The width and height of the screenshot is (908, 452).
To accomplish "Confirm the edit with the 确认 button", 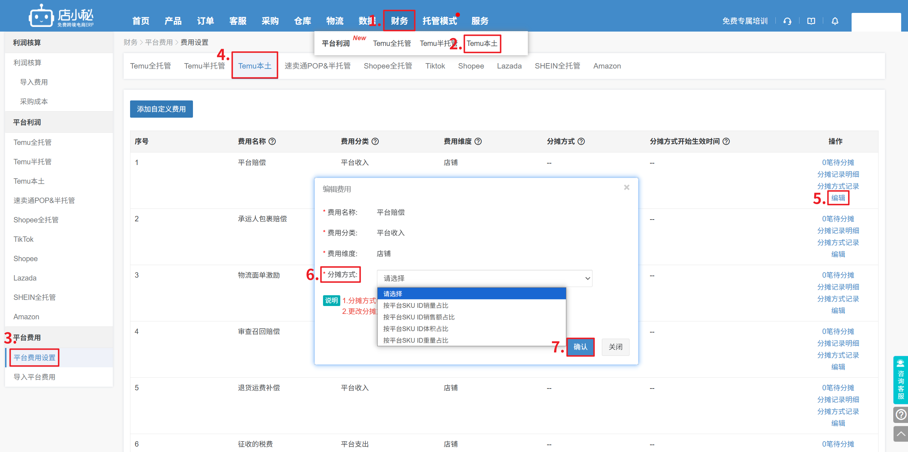I will 580,347.
